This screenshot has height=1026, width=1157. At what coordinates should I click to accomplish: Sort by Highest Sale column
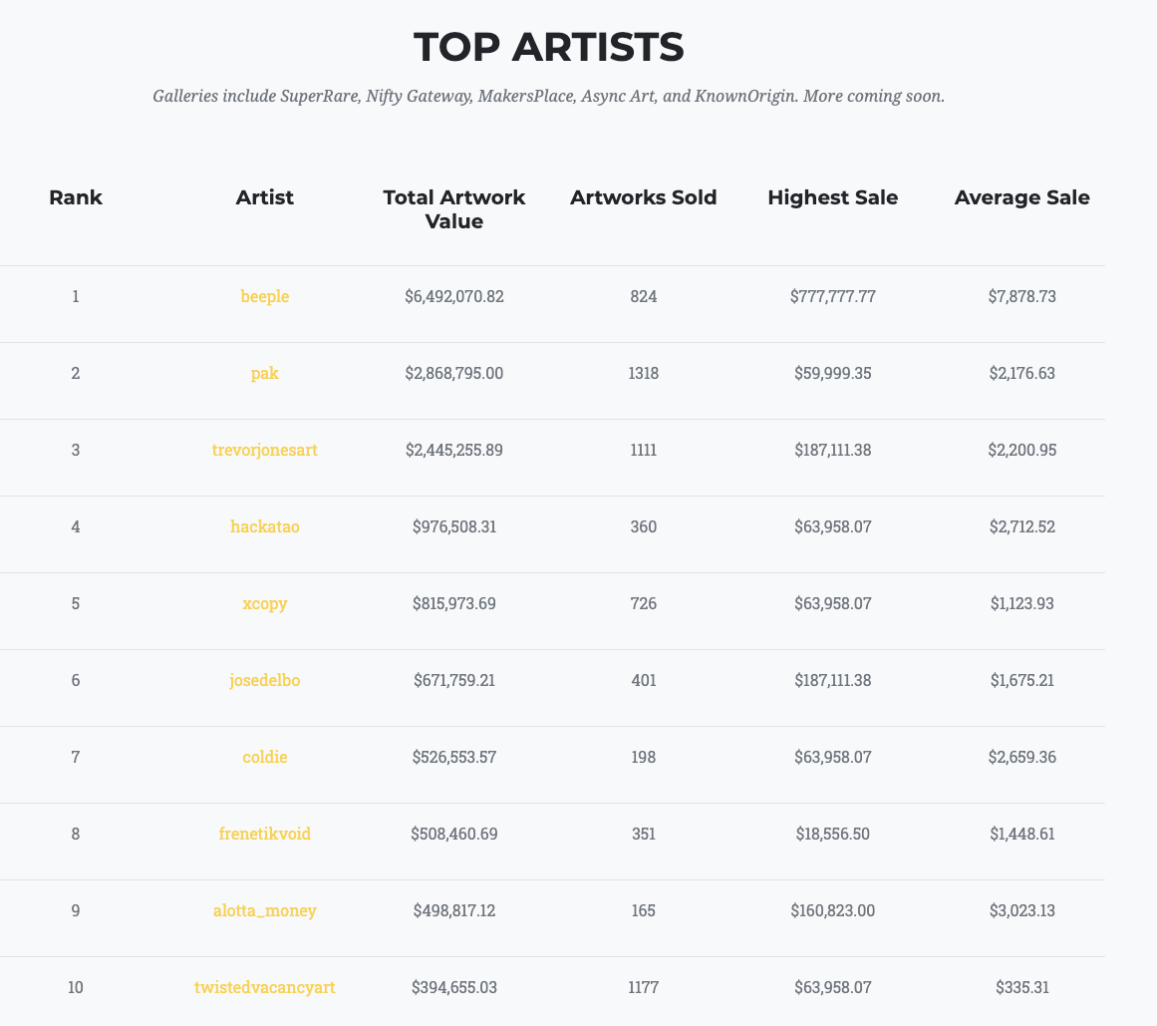click(x=832, y=197)
